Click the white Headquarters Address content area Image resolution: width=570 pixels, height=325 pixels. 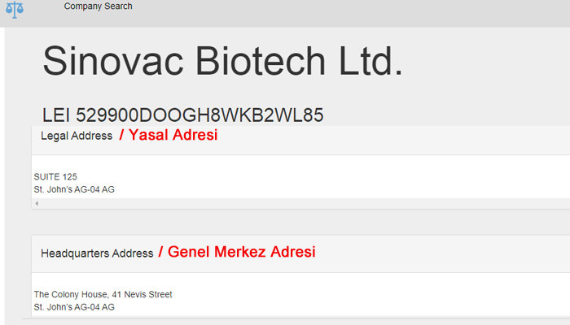tap(301, 295)
